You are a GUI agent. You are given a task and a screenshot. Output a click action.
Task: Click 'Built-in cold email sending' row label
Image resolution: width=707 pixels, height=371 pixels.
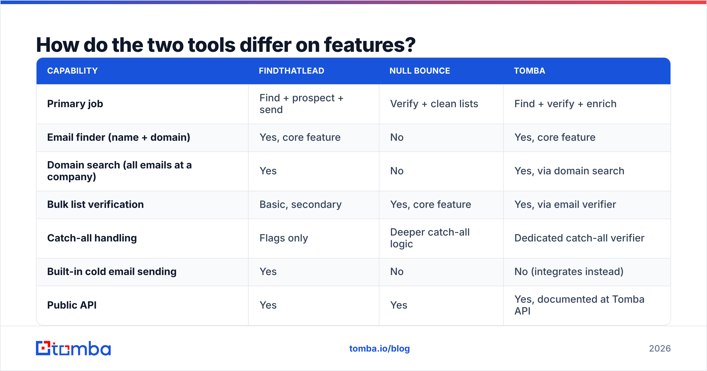tap(112, 272)
